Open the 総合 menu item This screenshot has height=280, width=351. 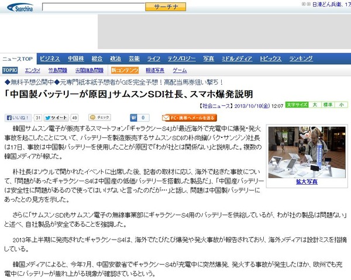97,58
